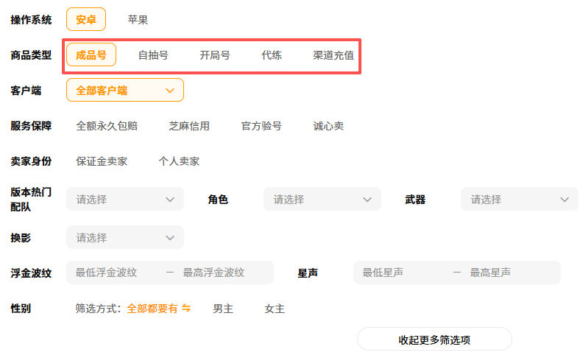Toggle 官方验号 filter
583x355 pixels.
(261, 126)
